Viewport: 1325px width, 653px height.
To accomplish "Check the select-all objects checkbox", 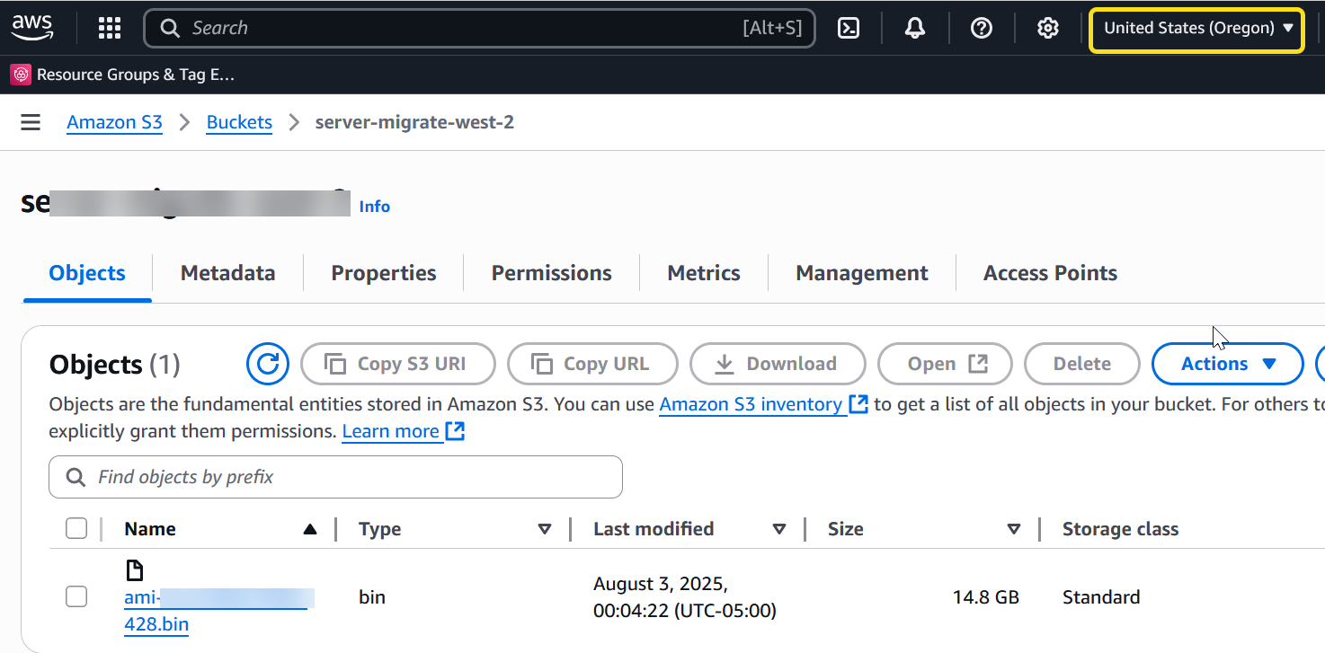I will tap(76, 529).
